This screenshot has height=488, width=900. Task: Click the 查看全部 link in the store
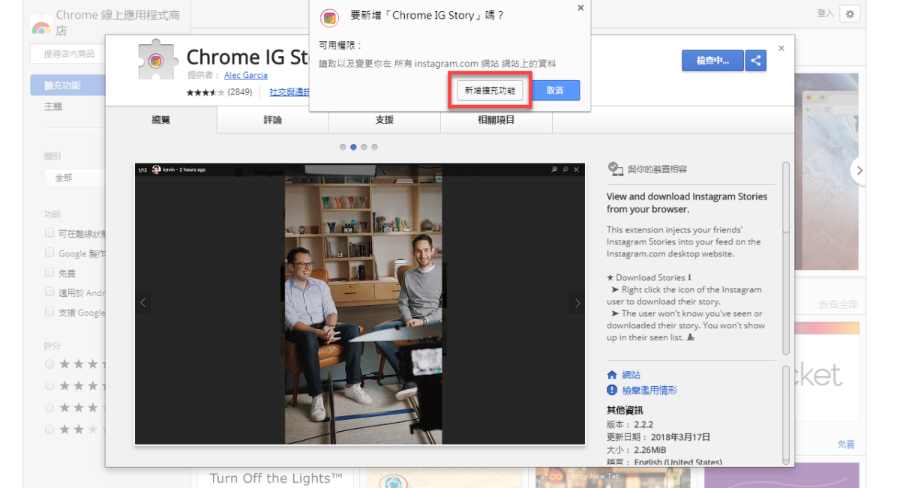tap(838, 304)
